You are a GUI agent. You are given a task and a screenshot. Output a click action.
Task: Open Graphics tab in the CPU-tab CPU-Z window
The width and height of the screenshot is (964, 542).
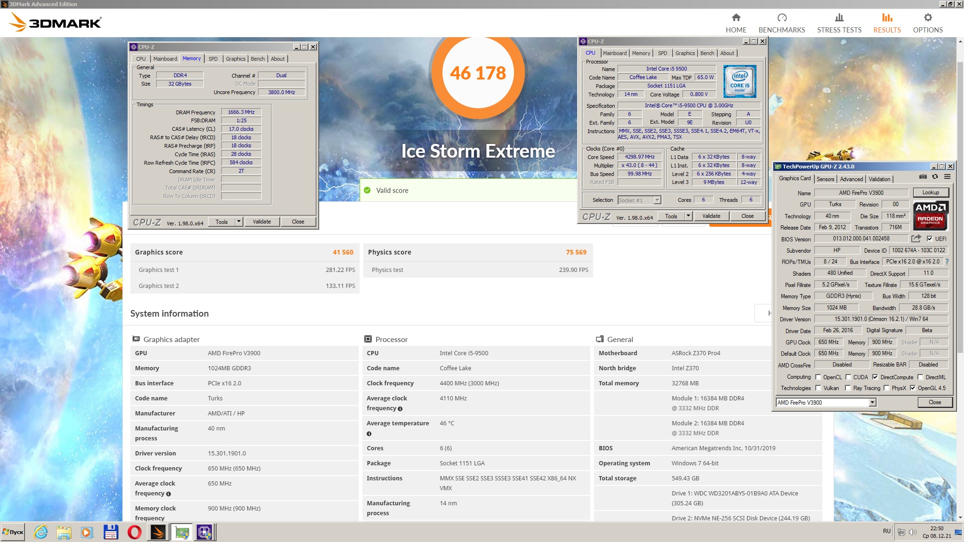click(685, 53)
